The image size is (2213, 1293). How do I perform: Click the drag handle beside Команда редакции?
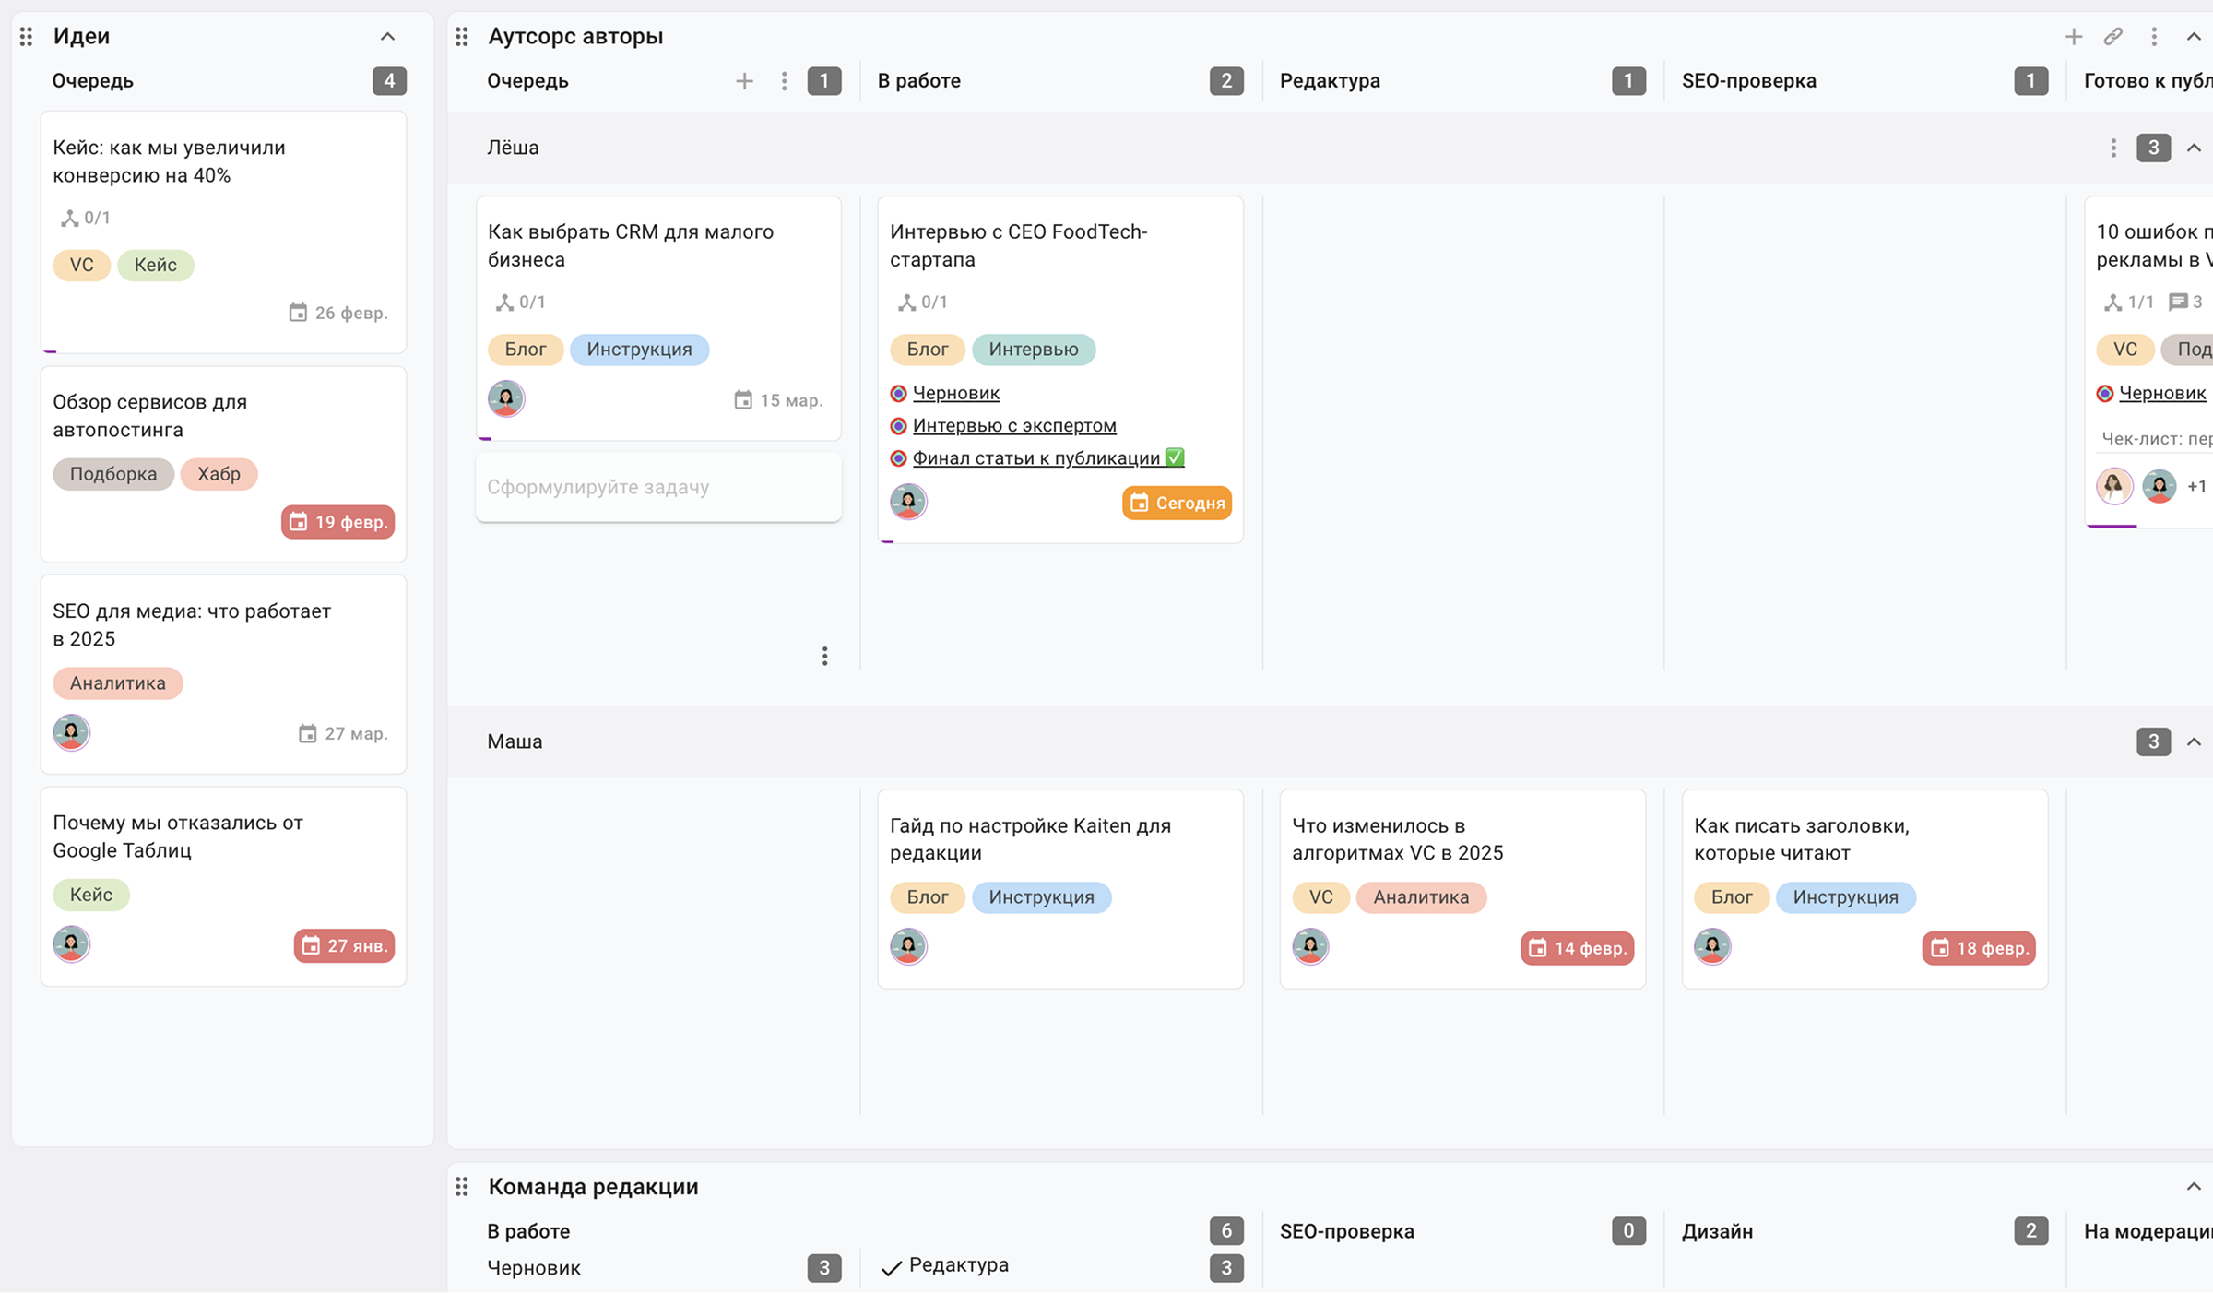coord(462,1186)
